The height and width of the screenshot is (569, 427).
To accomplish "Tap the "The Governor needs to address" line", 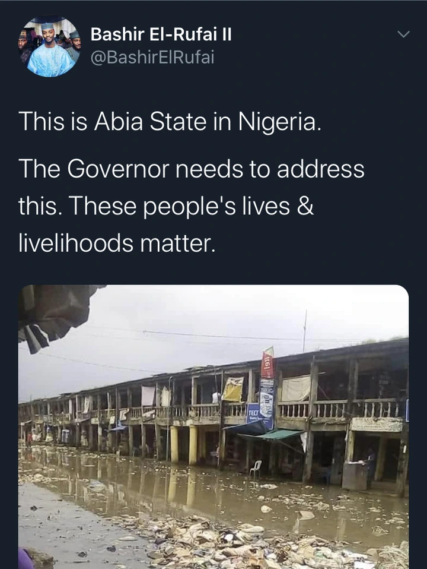I will pos(192,169).
